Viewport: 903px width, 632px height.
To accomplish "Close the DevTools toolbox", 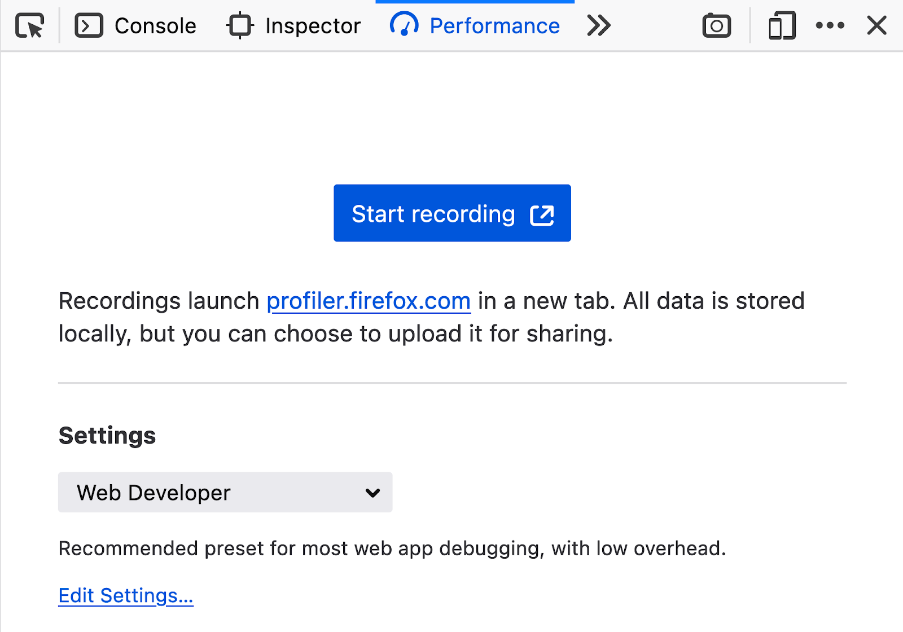I will [x=876, y=25].
